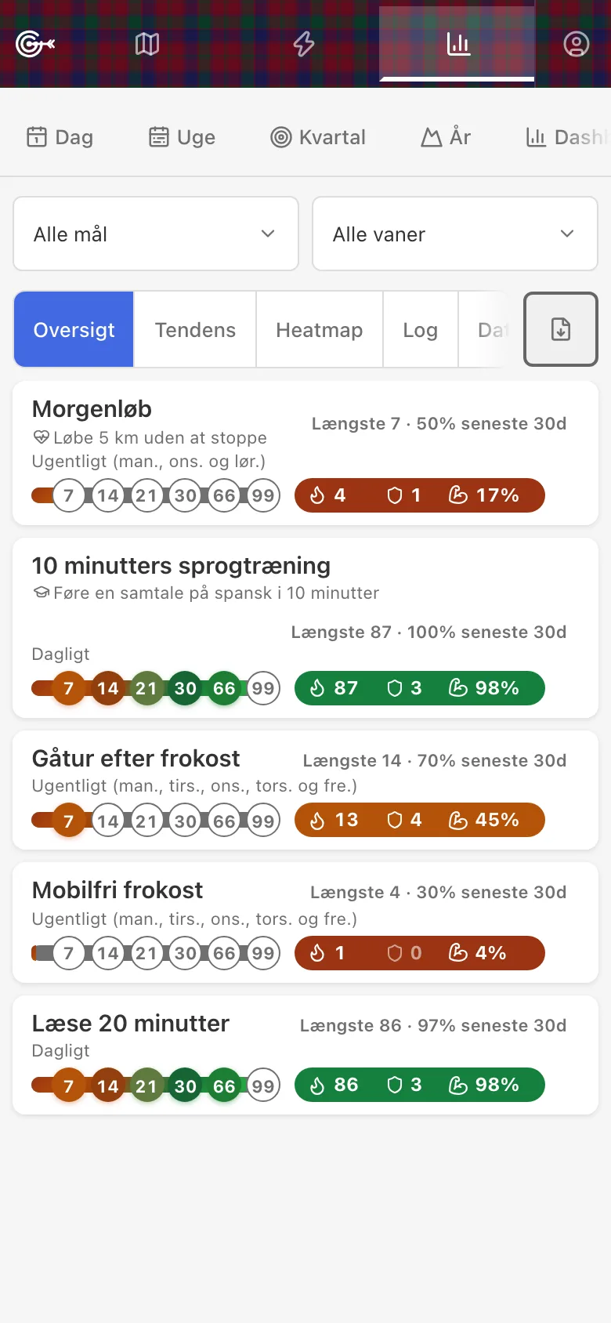Click flame streak icon on Morgenløb
Screen dimensions: 611x1323
coord(317,495)
